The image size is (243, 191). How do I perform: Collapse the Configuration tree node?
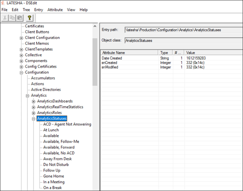21,73
